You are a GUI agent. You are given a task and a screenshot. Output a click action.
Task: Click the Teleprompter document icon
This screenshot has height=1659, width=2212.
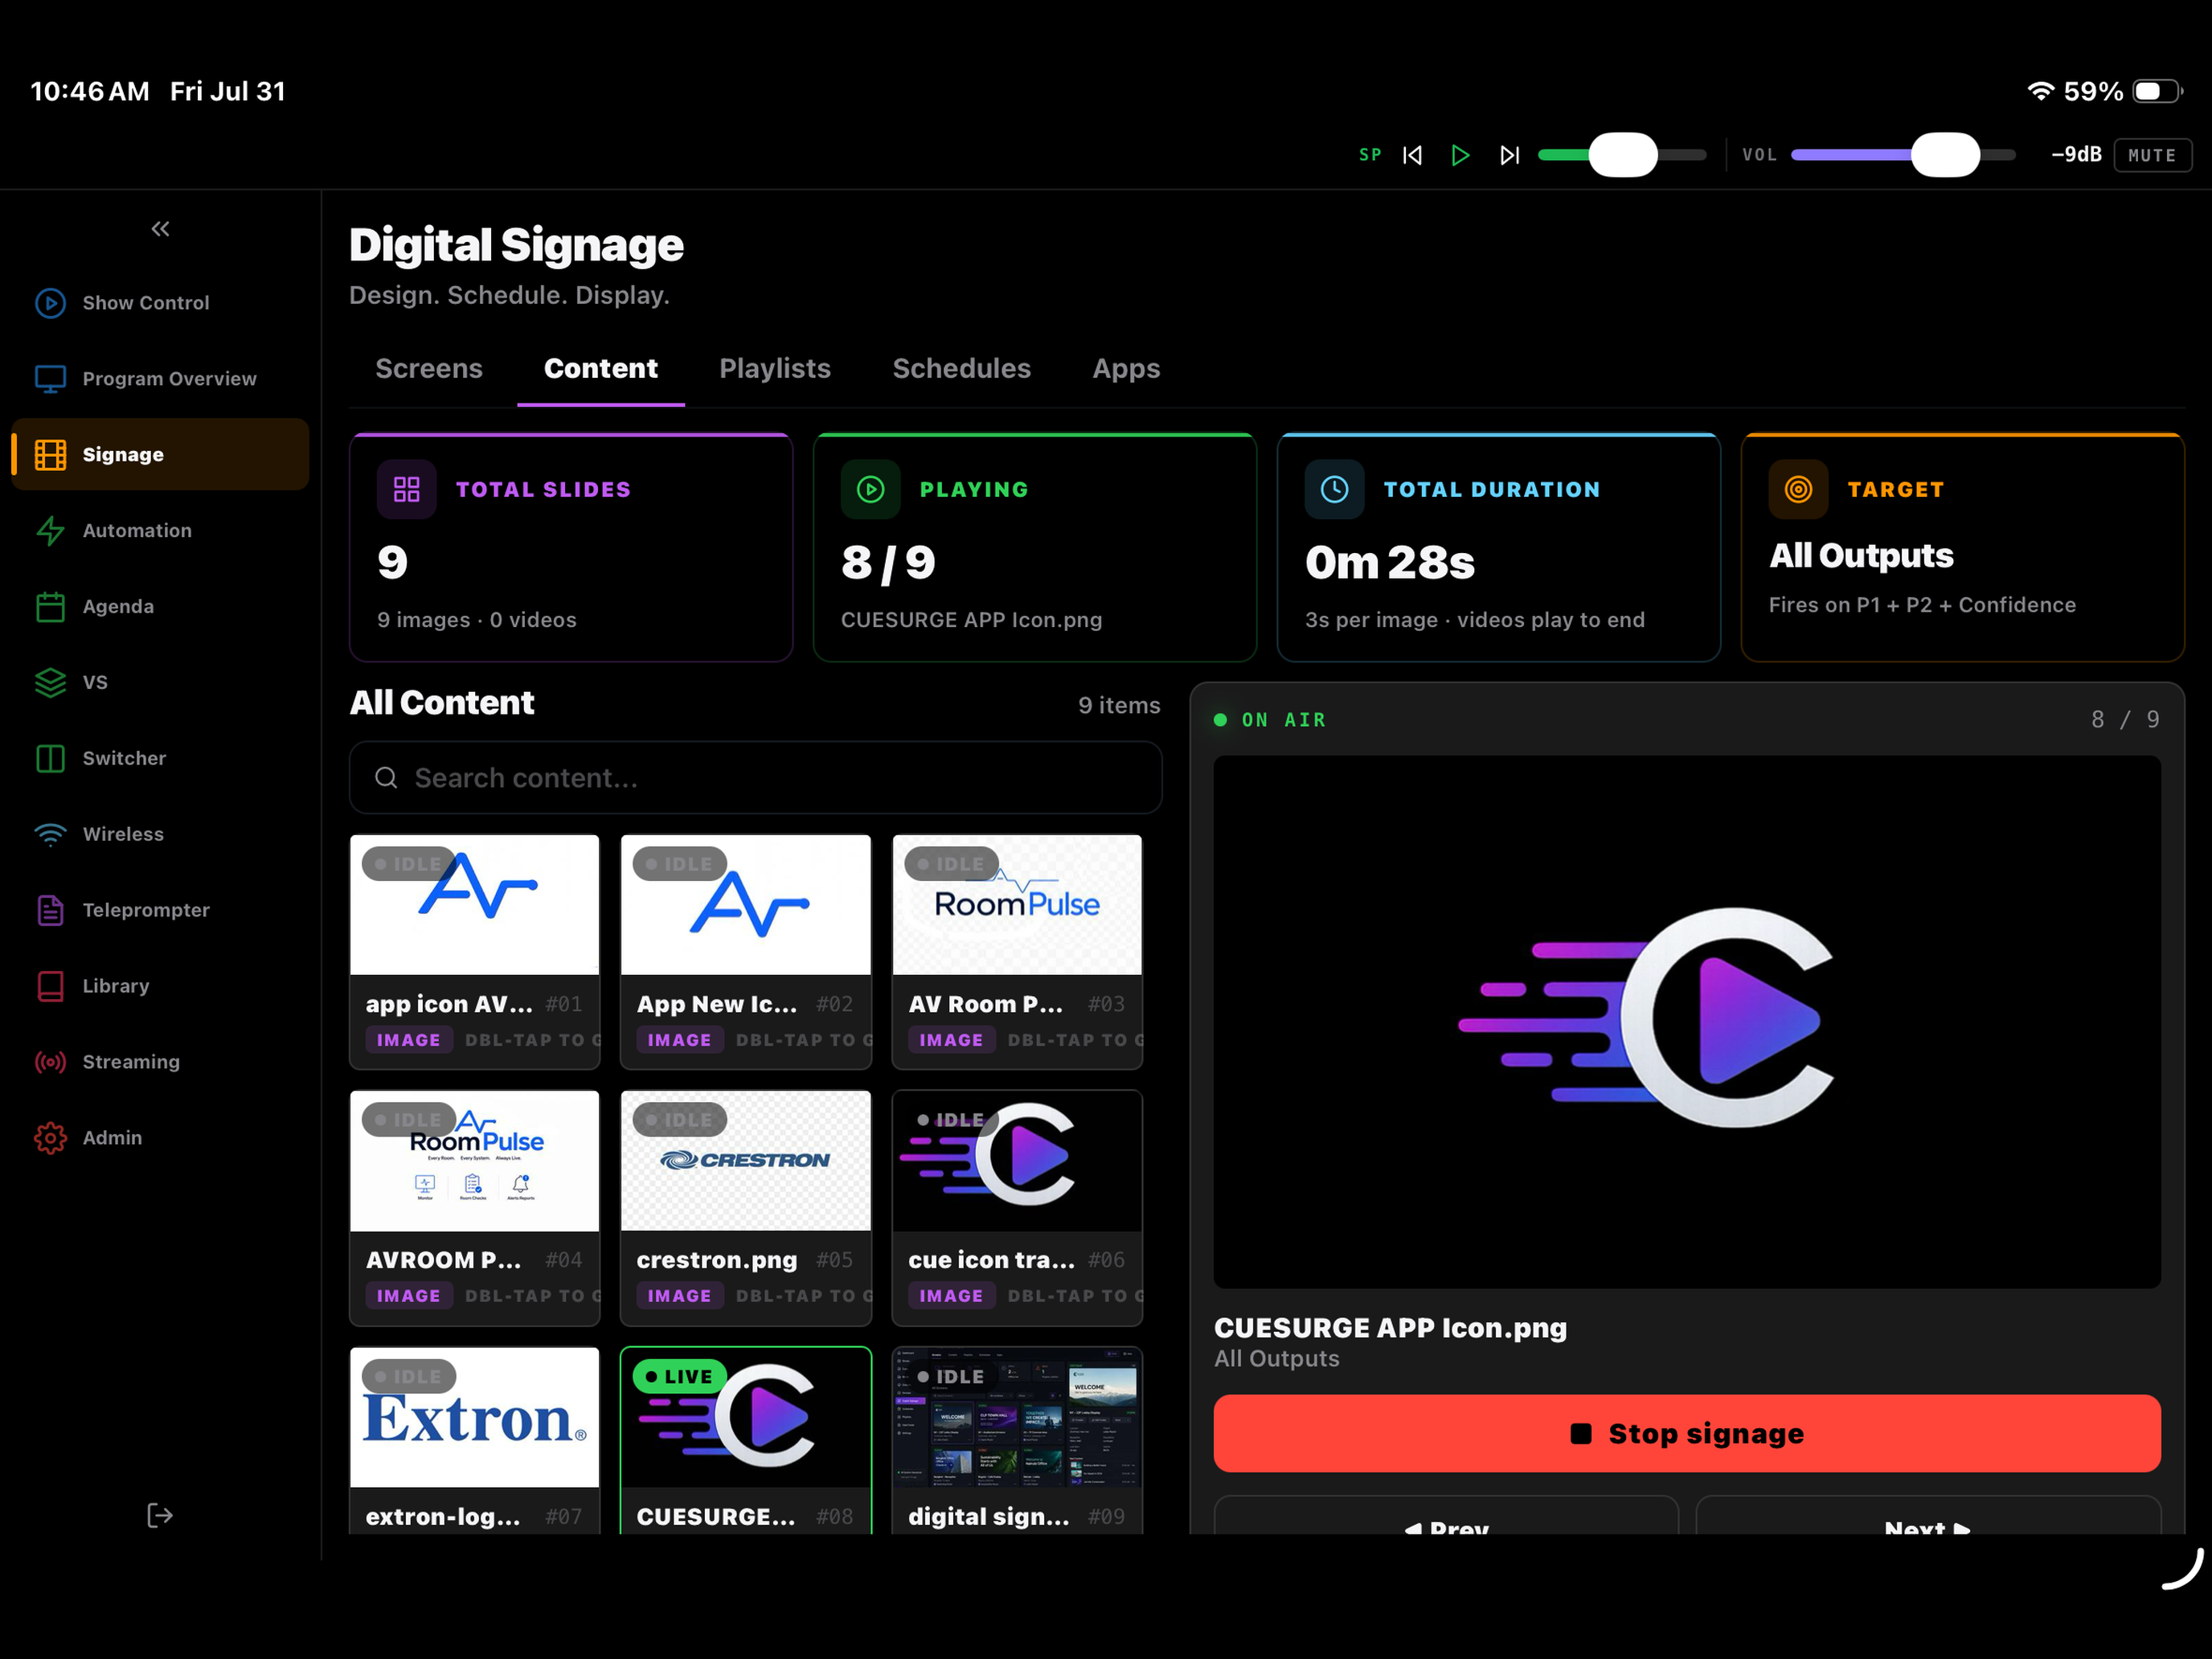click(x=50, y=910)
